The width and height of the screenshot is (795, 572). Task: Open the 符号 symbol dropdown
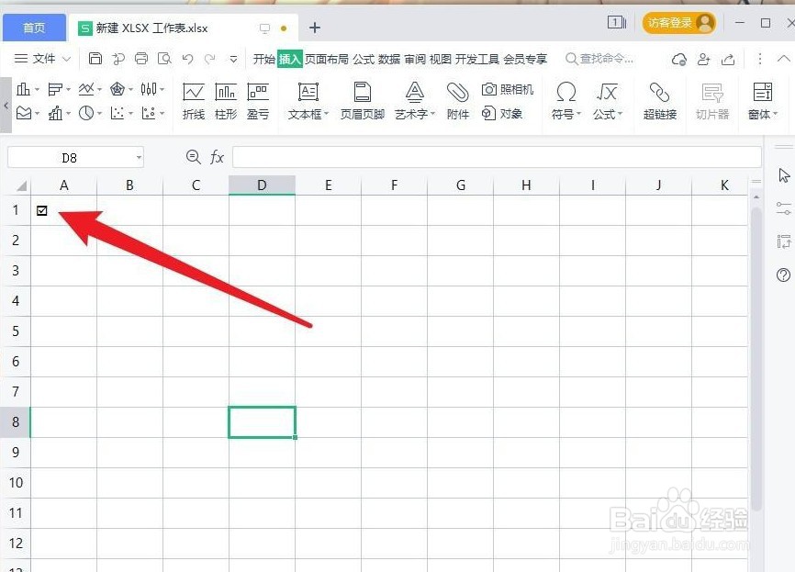[565, 96]
